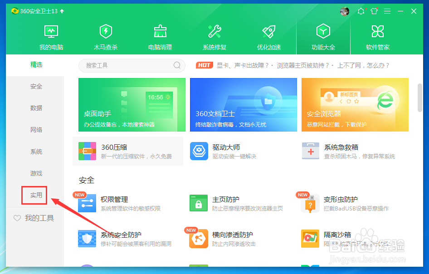Expand the user avatar account menu

(x=344, y=11)
